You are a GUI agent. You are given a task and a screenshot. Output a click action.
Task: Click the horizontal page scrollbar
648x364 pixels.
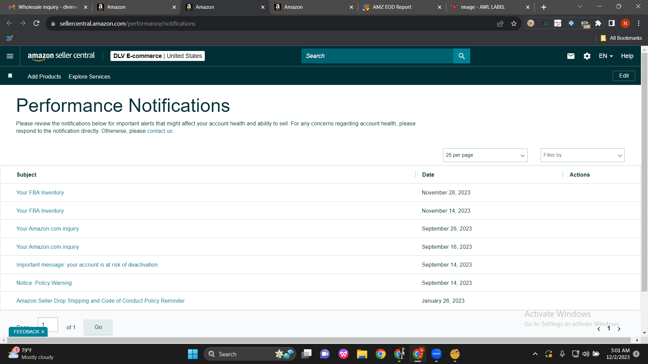pos(319,340)
